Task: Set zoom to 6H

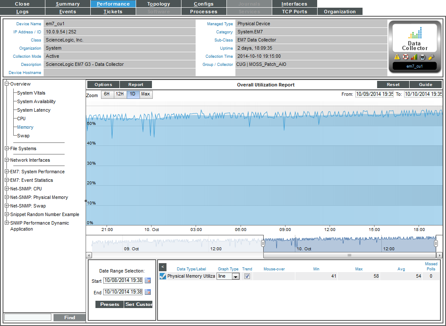Action: [x=107, y=95]
